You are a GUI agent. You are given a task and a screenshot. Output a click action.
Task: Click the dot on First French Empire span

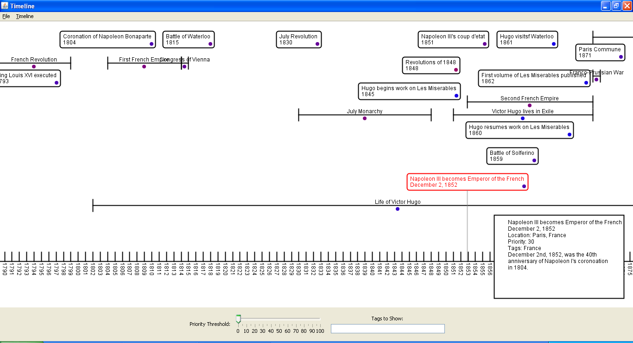pyautogui.click(x=144, y=67)
